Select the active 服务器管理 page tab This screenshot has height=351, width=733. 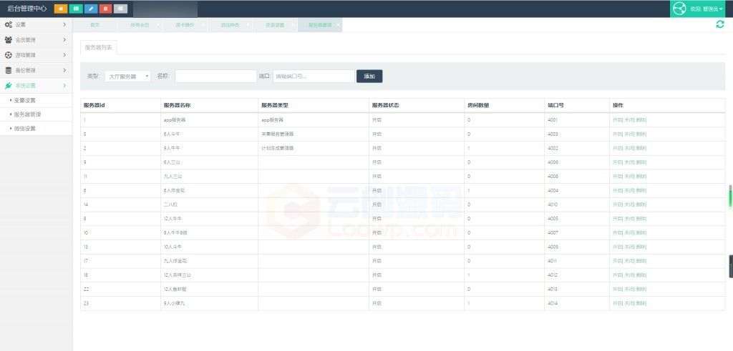(x=320, y=25)
